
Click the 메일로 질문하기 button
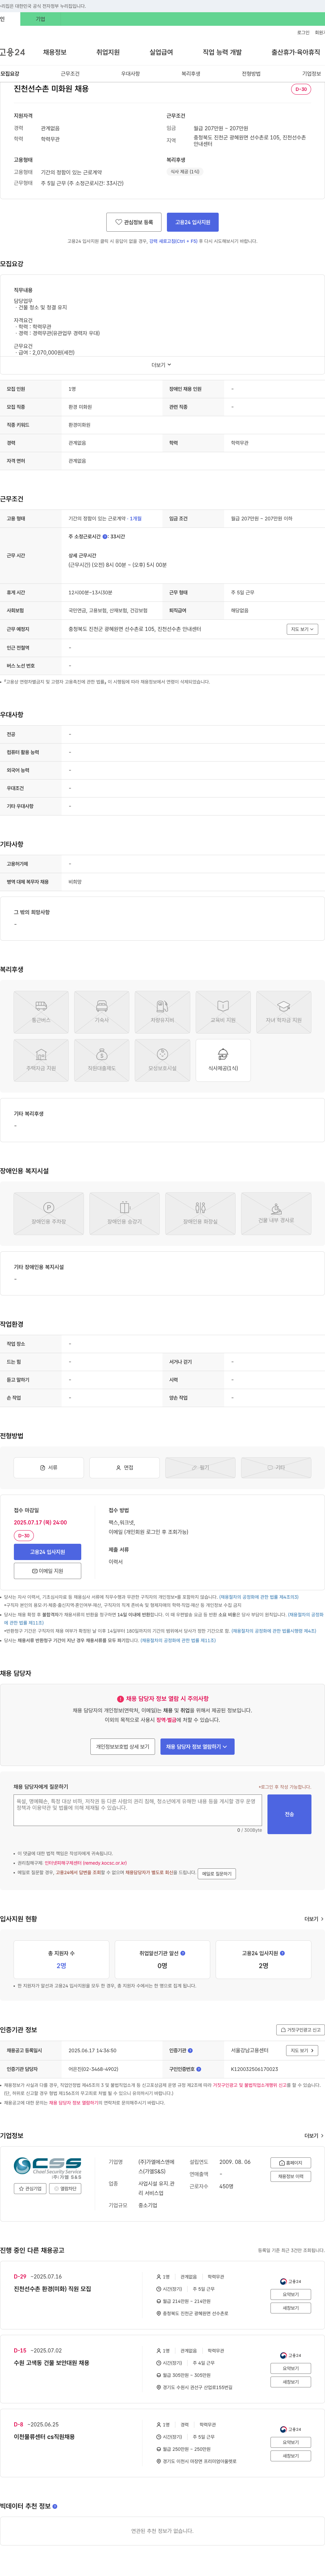[x=216, y=1874]
